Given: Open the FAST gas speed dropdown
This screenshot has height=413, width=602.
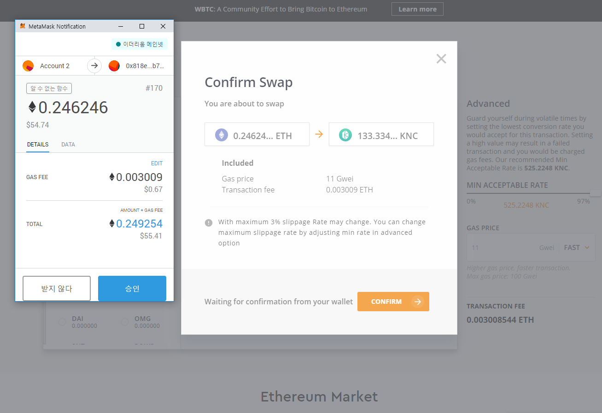Looking at the screenshot, I should 577,248.
